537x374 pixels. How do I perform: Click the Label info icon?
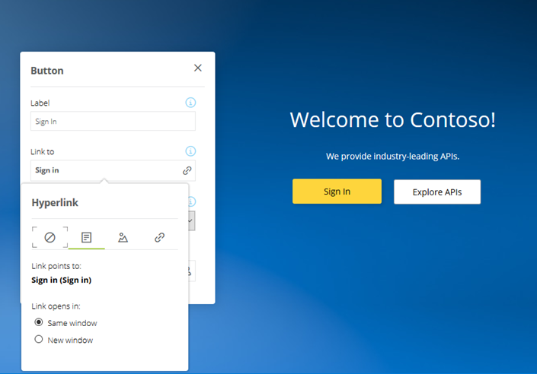[x=190, y=102]
